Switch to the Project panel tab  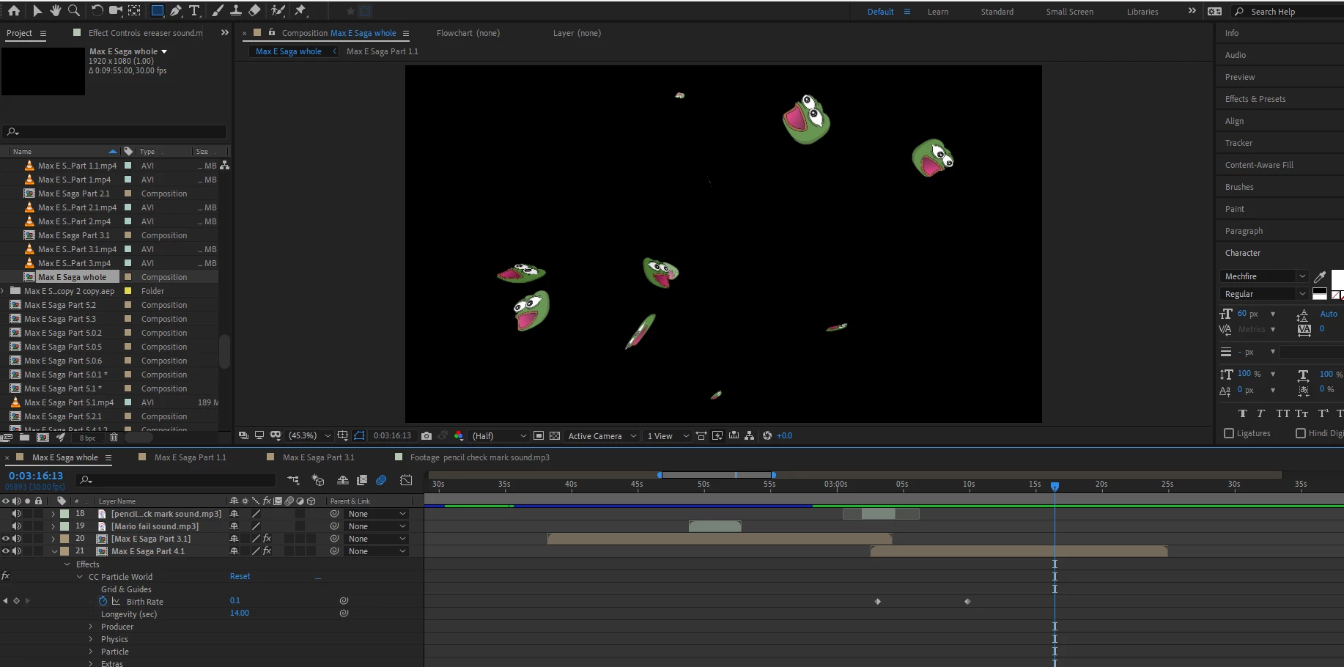(19, 33)
